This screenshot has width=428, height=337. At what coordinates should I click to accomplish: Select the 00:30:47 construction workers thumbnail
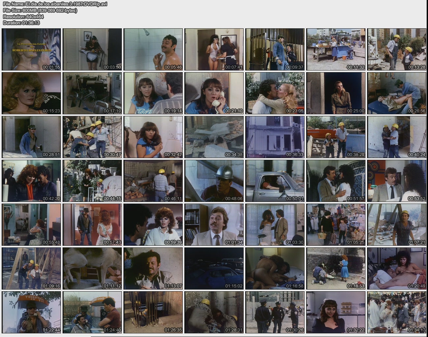tap(92, 137)
